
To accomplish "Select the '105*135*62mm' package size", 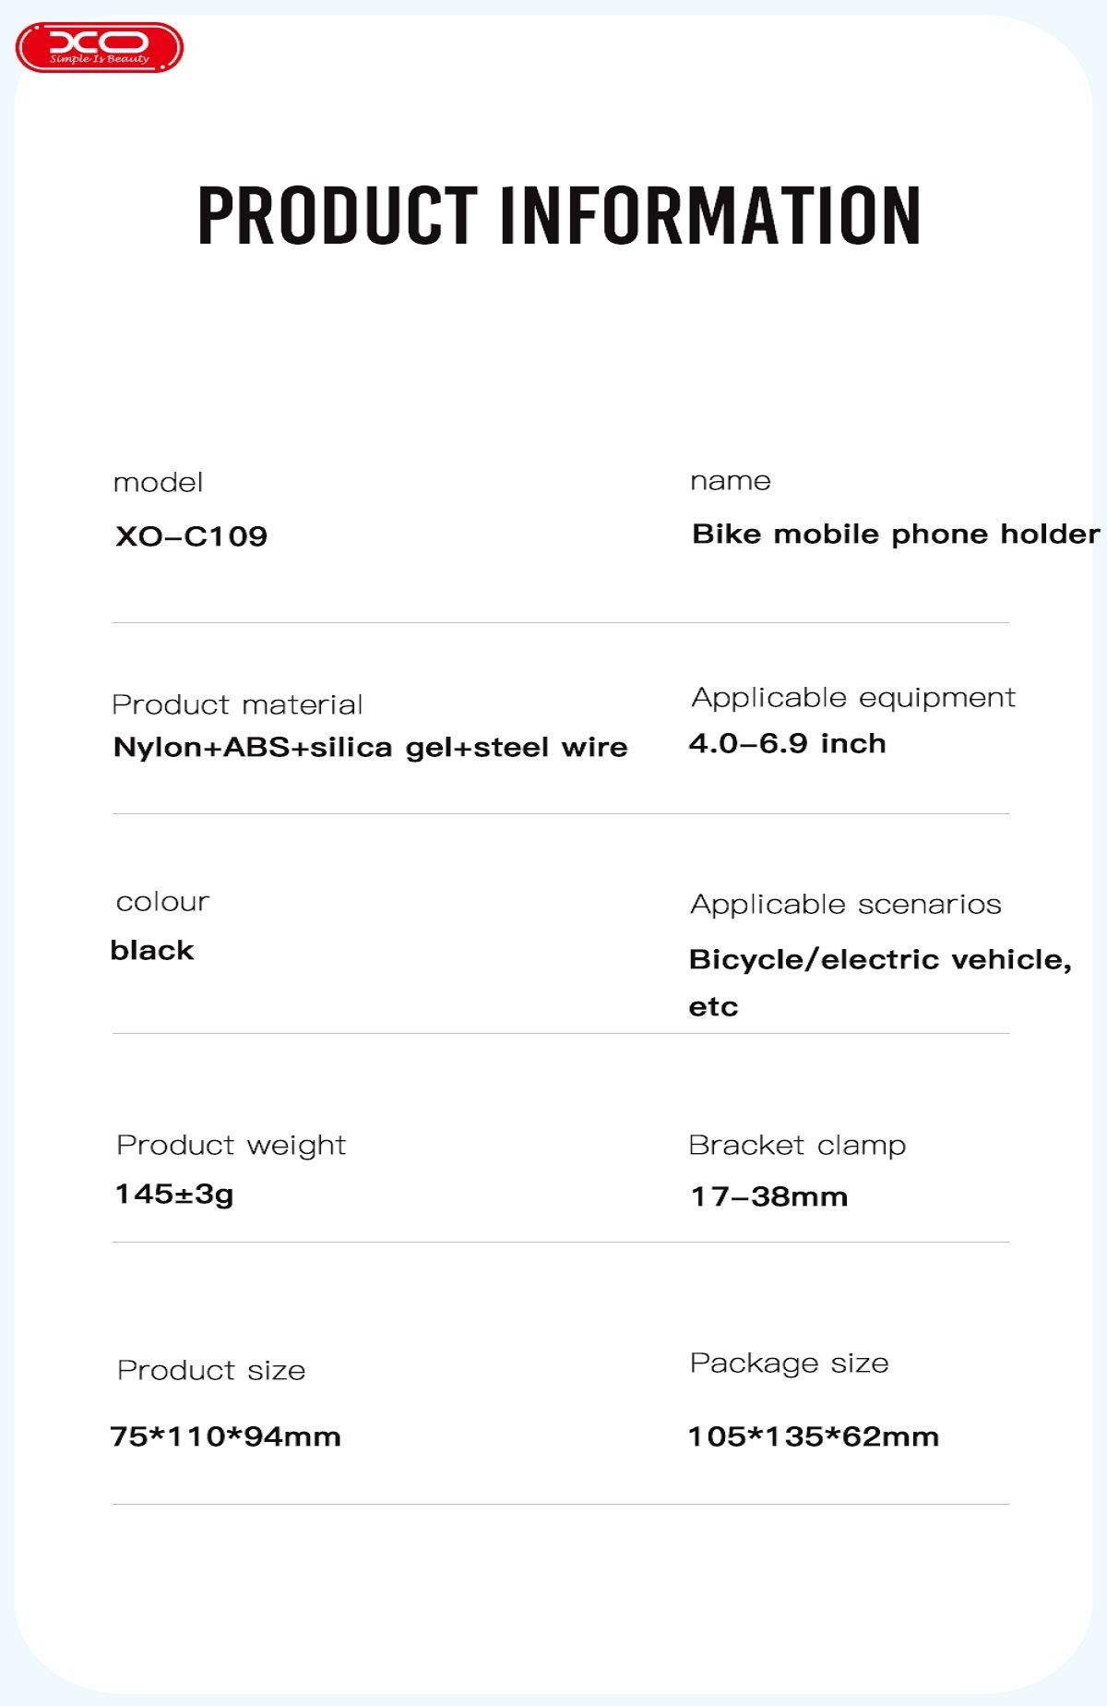I will coord(813,1437).
